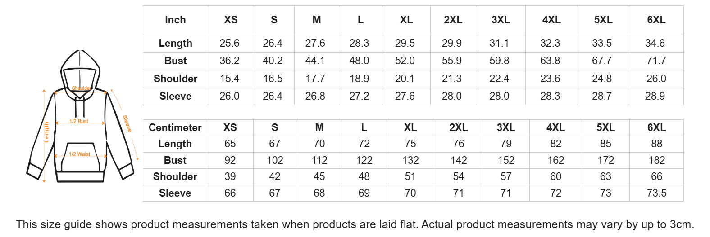Click the hoodie size diagram illustration

point(81,116)
